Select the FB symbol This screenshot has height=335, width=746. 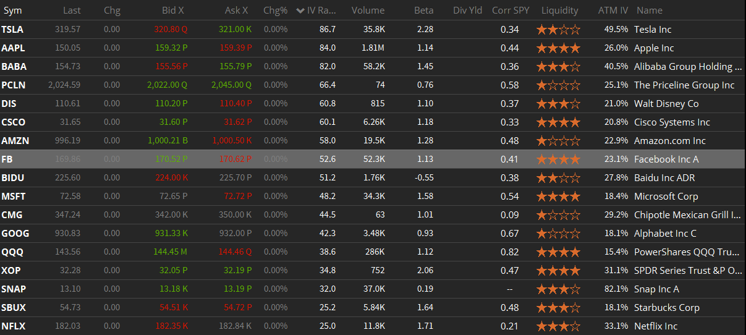point(7,159)
